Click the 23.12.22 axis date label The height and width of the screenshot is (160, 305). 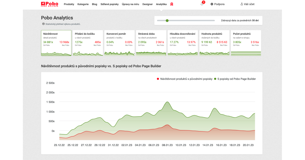pos(59,145)
